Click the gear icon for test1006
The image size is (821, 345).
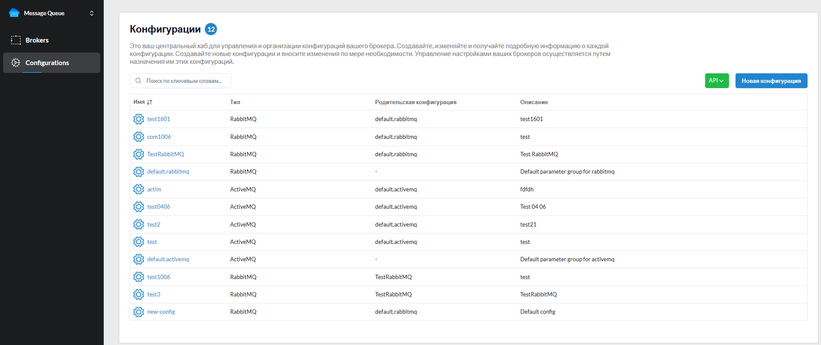pyautogui.click(x=138, y=277)
